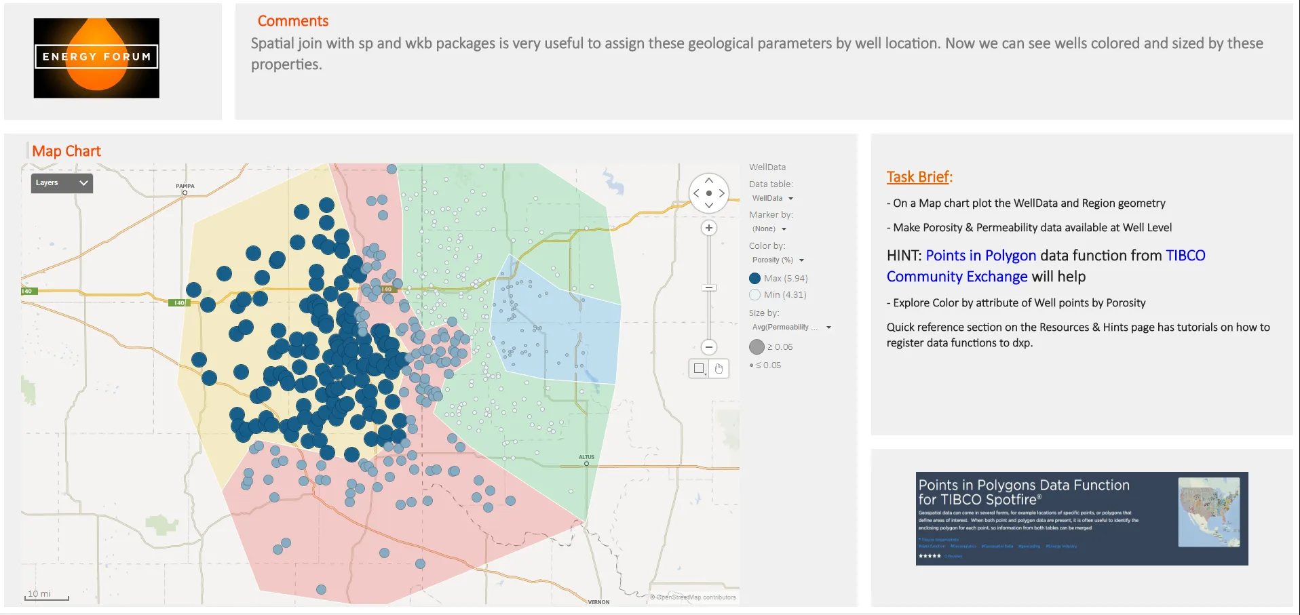This screenshot has height=615, width=1300.
Task: Click the 'Size by:' label
Action: pos(764,313)
